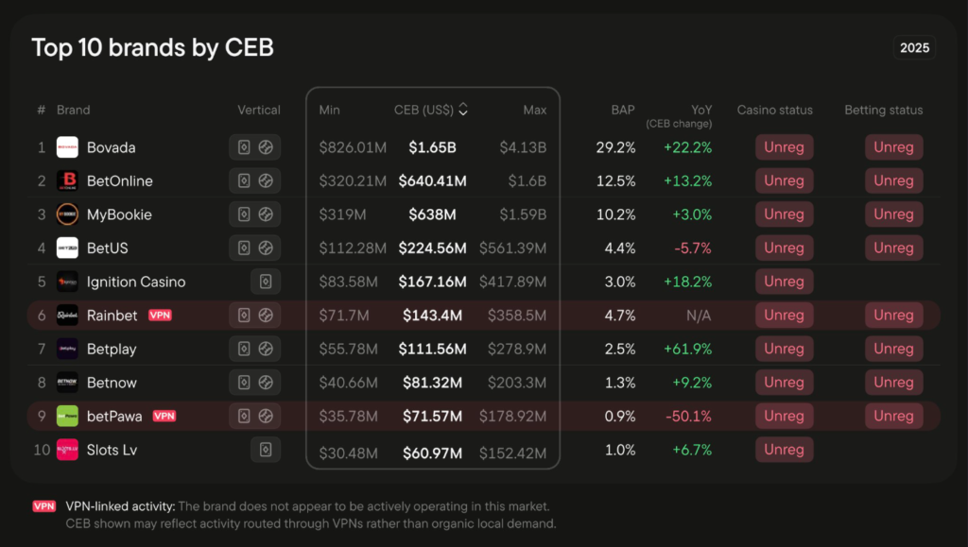The image size is (968, 547).
Task: Click Ignition Casino's casino card vertical icon
Action: click(266, 282)
